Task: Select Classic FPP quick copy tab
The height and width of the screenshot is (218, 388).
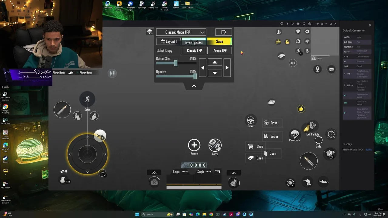Action: pyautogui.click(x=194, y=51)
